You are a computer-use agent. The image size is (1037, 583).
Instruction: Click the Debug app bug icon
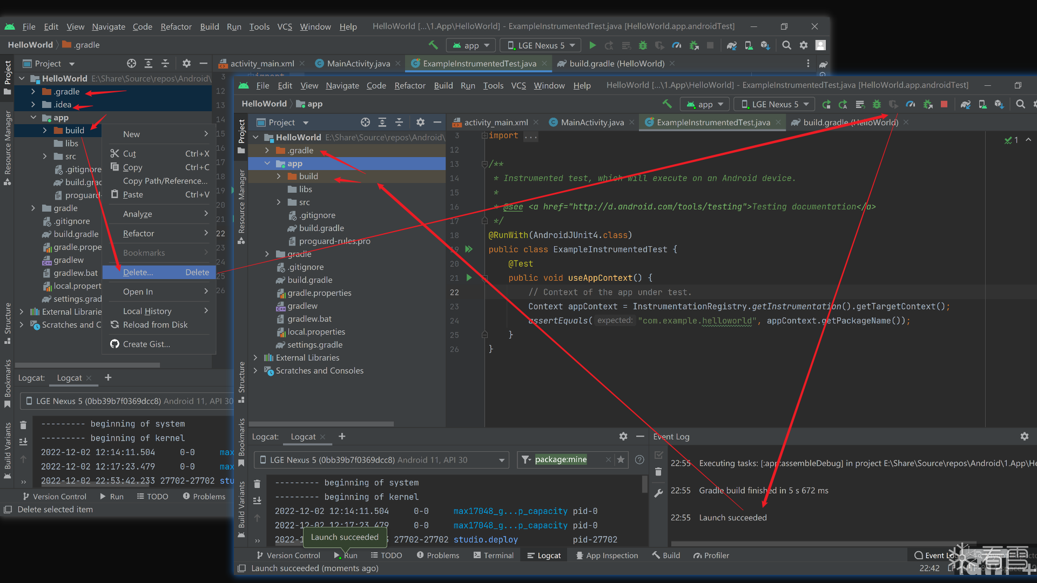coord(877,104)
